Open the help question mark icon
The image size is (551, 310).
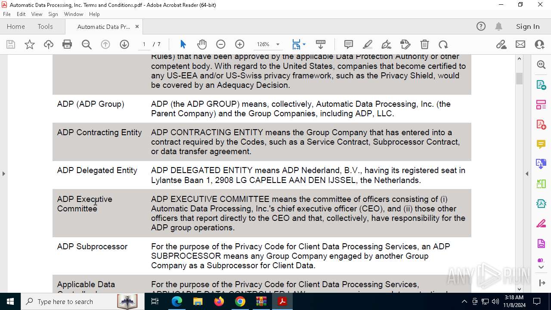[x=481, y=26]
